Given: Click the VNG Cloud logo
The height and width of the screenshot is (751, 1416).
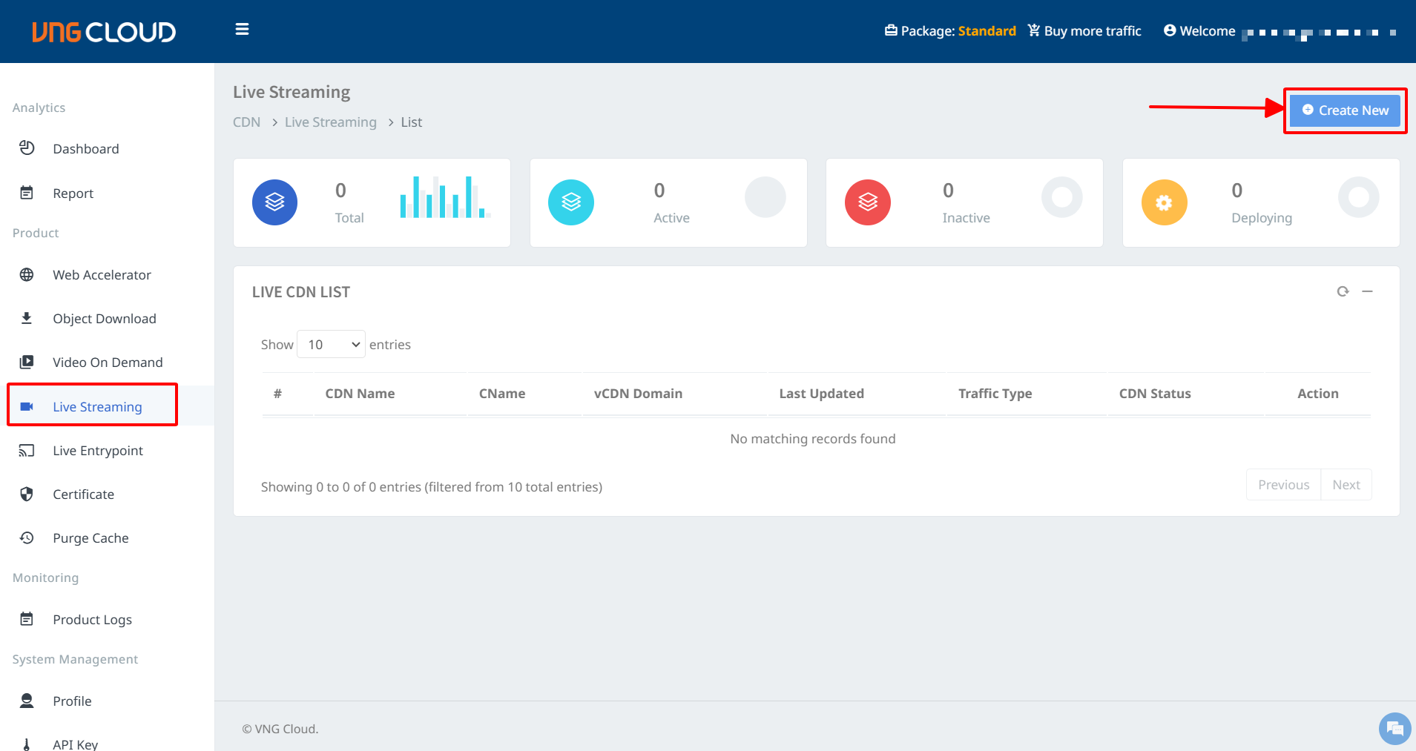Looking at the screenshot, I should tap(104, 32).
